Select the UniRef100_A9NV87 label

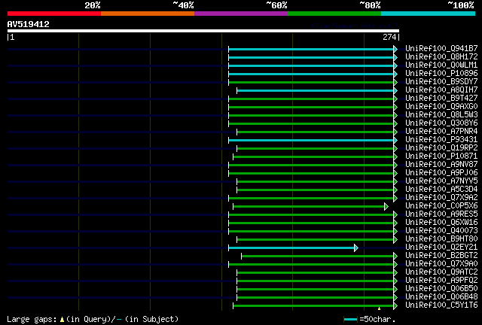[441, 164]
